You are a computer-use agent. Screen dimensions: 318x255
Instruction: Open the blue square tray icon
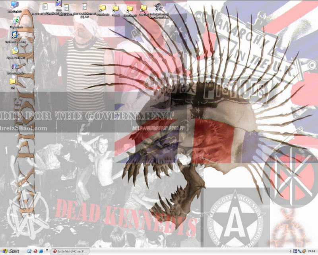(x=295, y=251)
